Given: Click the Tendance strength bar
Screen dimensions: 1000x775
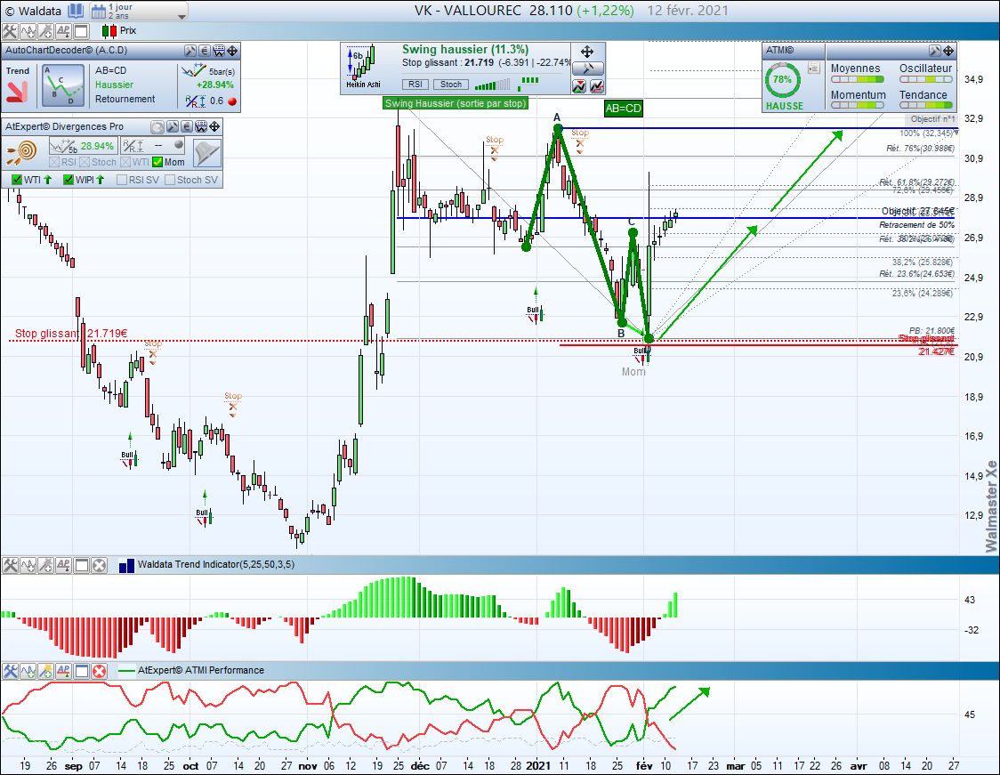Looking at the screenshot, I should (926, 106).
